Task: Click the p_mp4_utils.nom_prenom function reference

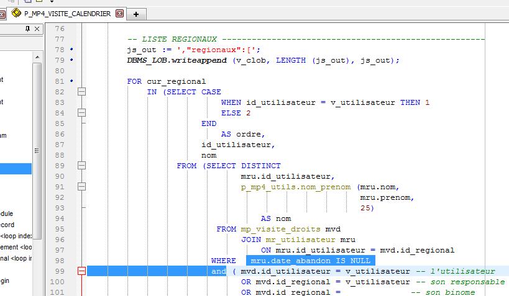Action: pos(295,187)
